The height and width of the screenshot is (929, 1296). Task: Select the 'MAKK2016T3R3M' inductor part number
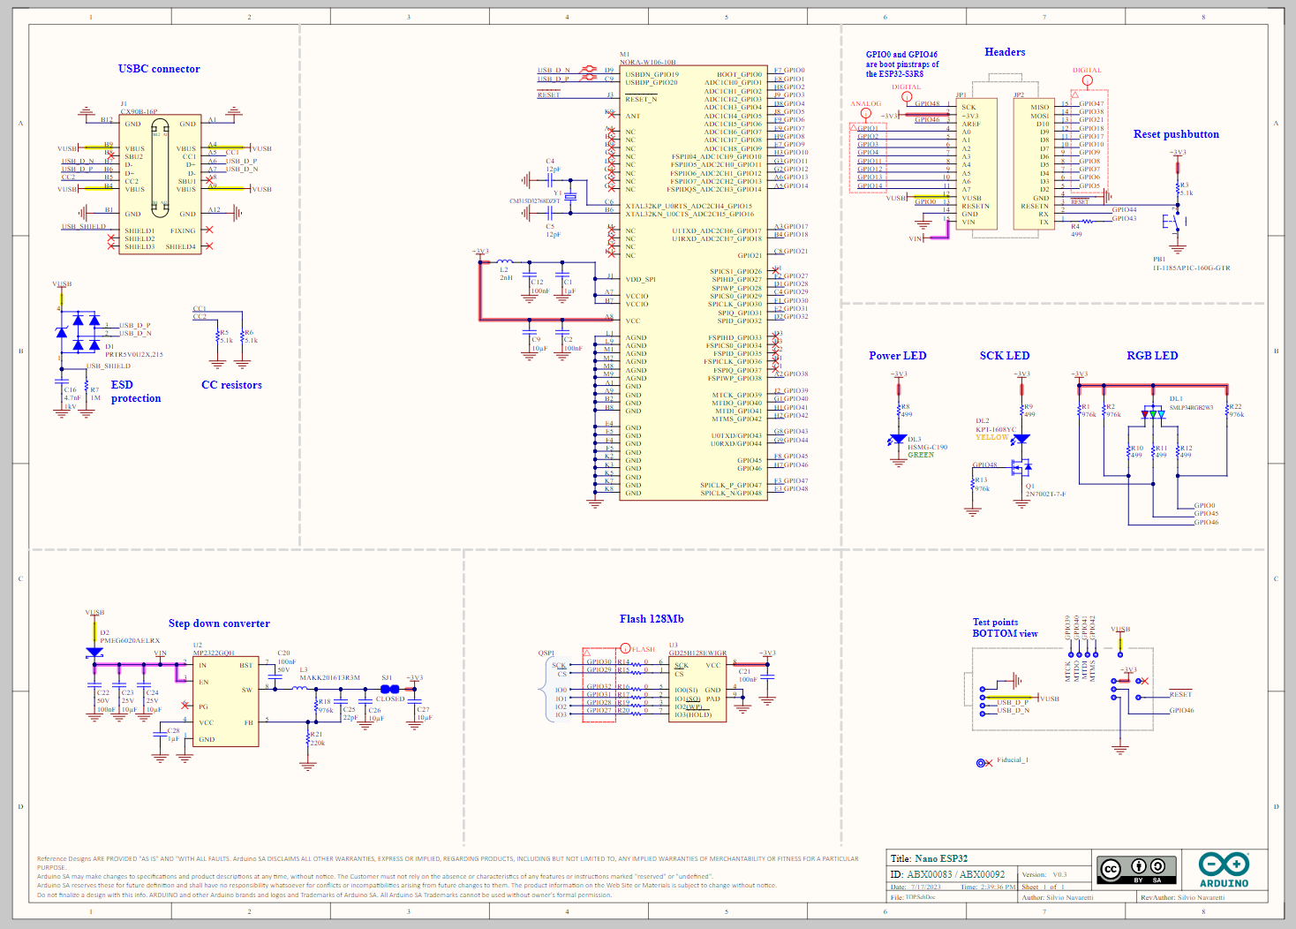[330, 678]
